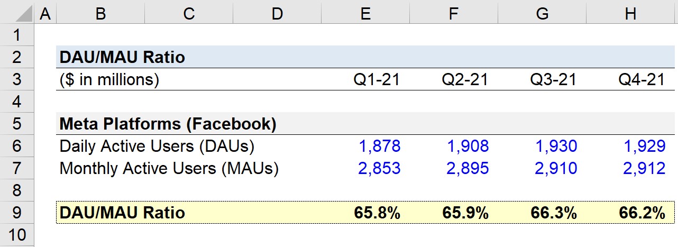
Task: Click row 9 header
Action: coord(17,213)
